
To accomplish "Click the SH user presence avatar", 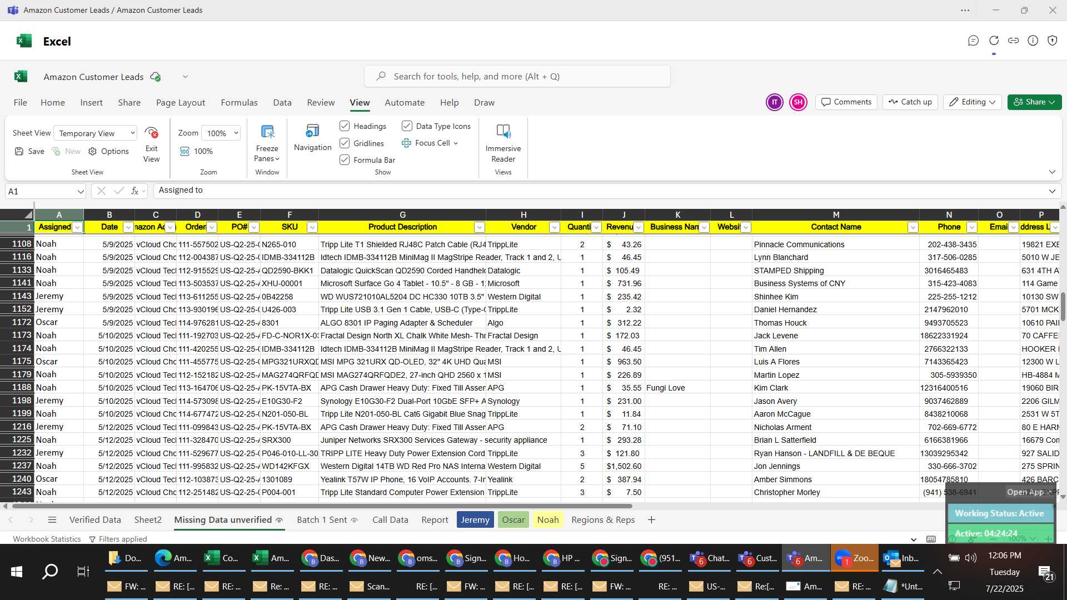I will pos(798,102).
